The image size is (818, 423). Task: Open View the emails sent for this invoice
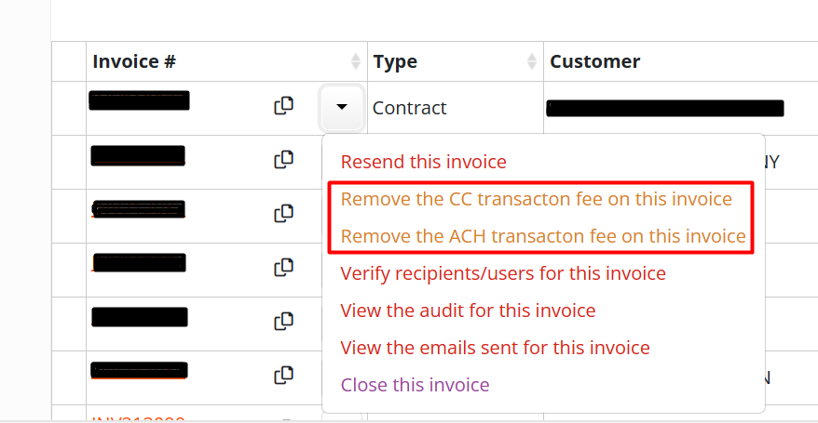pyautogui.click(x=495, y=348)
